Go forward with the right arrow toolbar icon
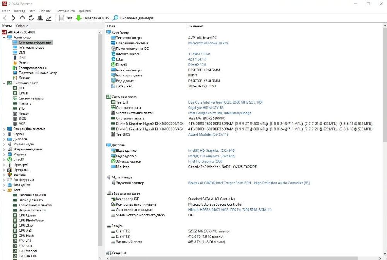The image size is (387, 260). [14, 18]
